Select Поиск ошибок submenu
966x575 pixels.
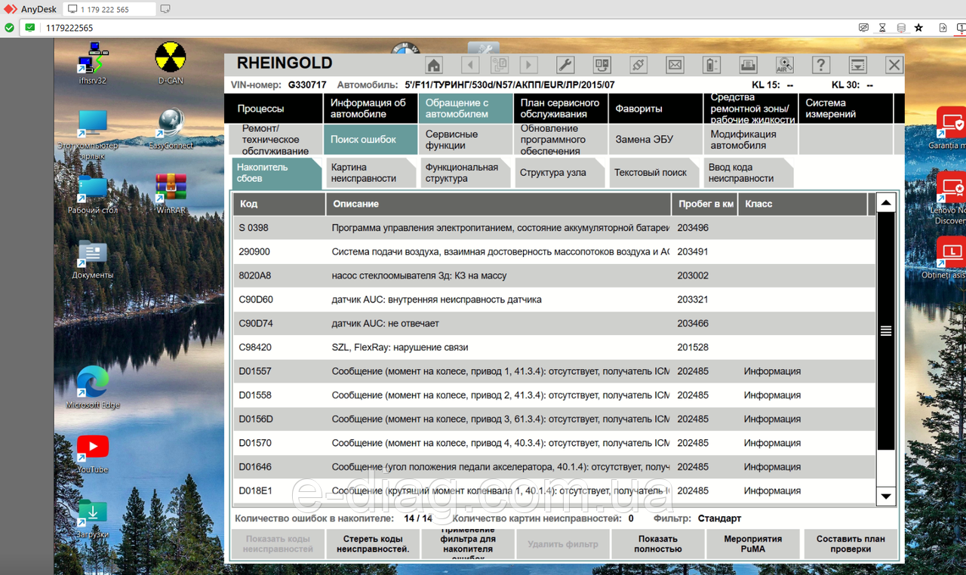pos(371,140)
